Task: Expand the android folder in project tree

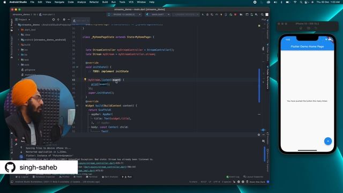Action: [19, 40]
